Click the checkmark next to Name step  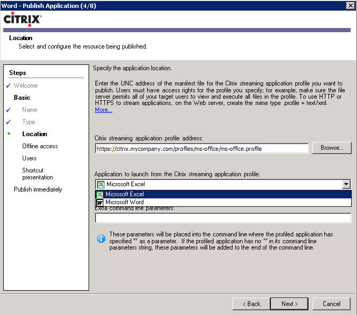[x=8, y=110]
